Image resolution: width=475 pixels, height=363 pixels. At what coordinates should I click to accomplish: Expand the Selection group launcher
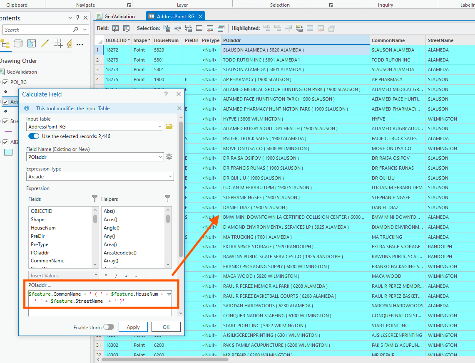[x=331, y=5]
